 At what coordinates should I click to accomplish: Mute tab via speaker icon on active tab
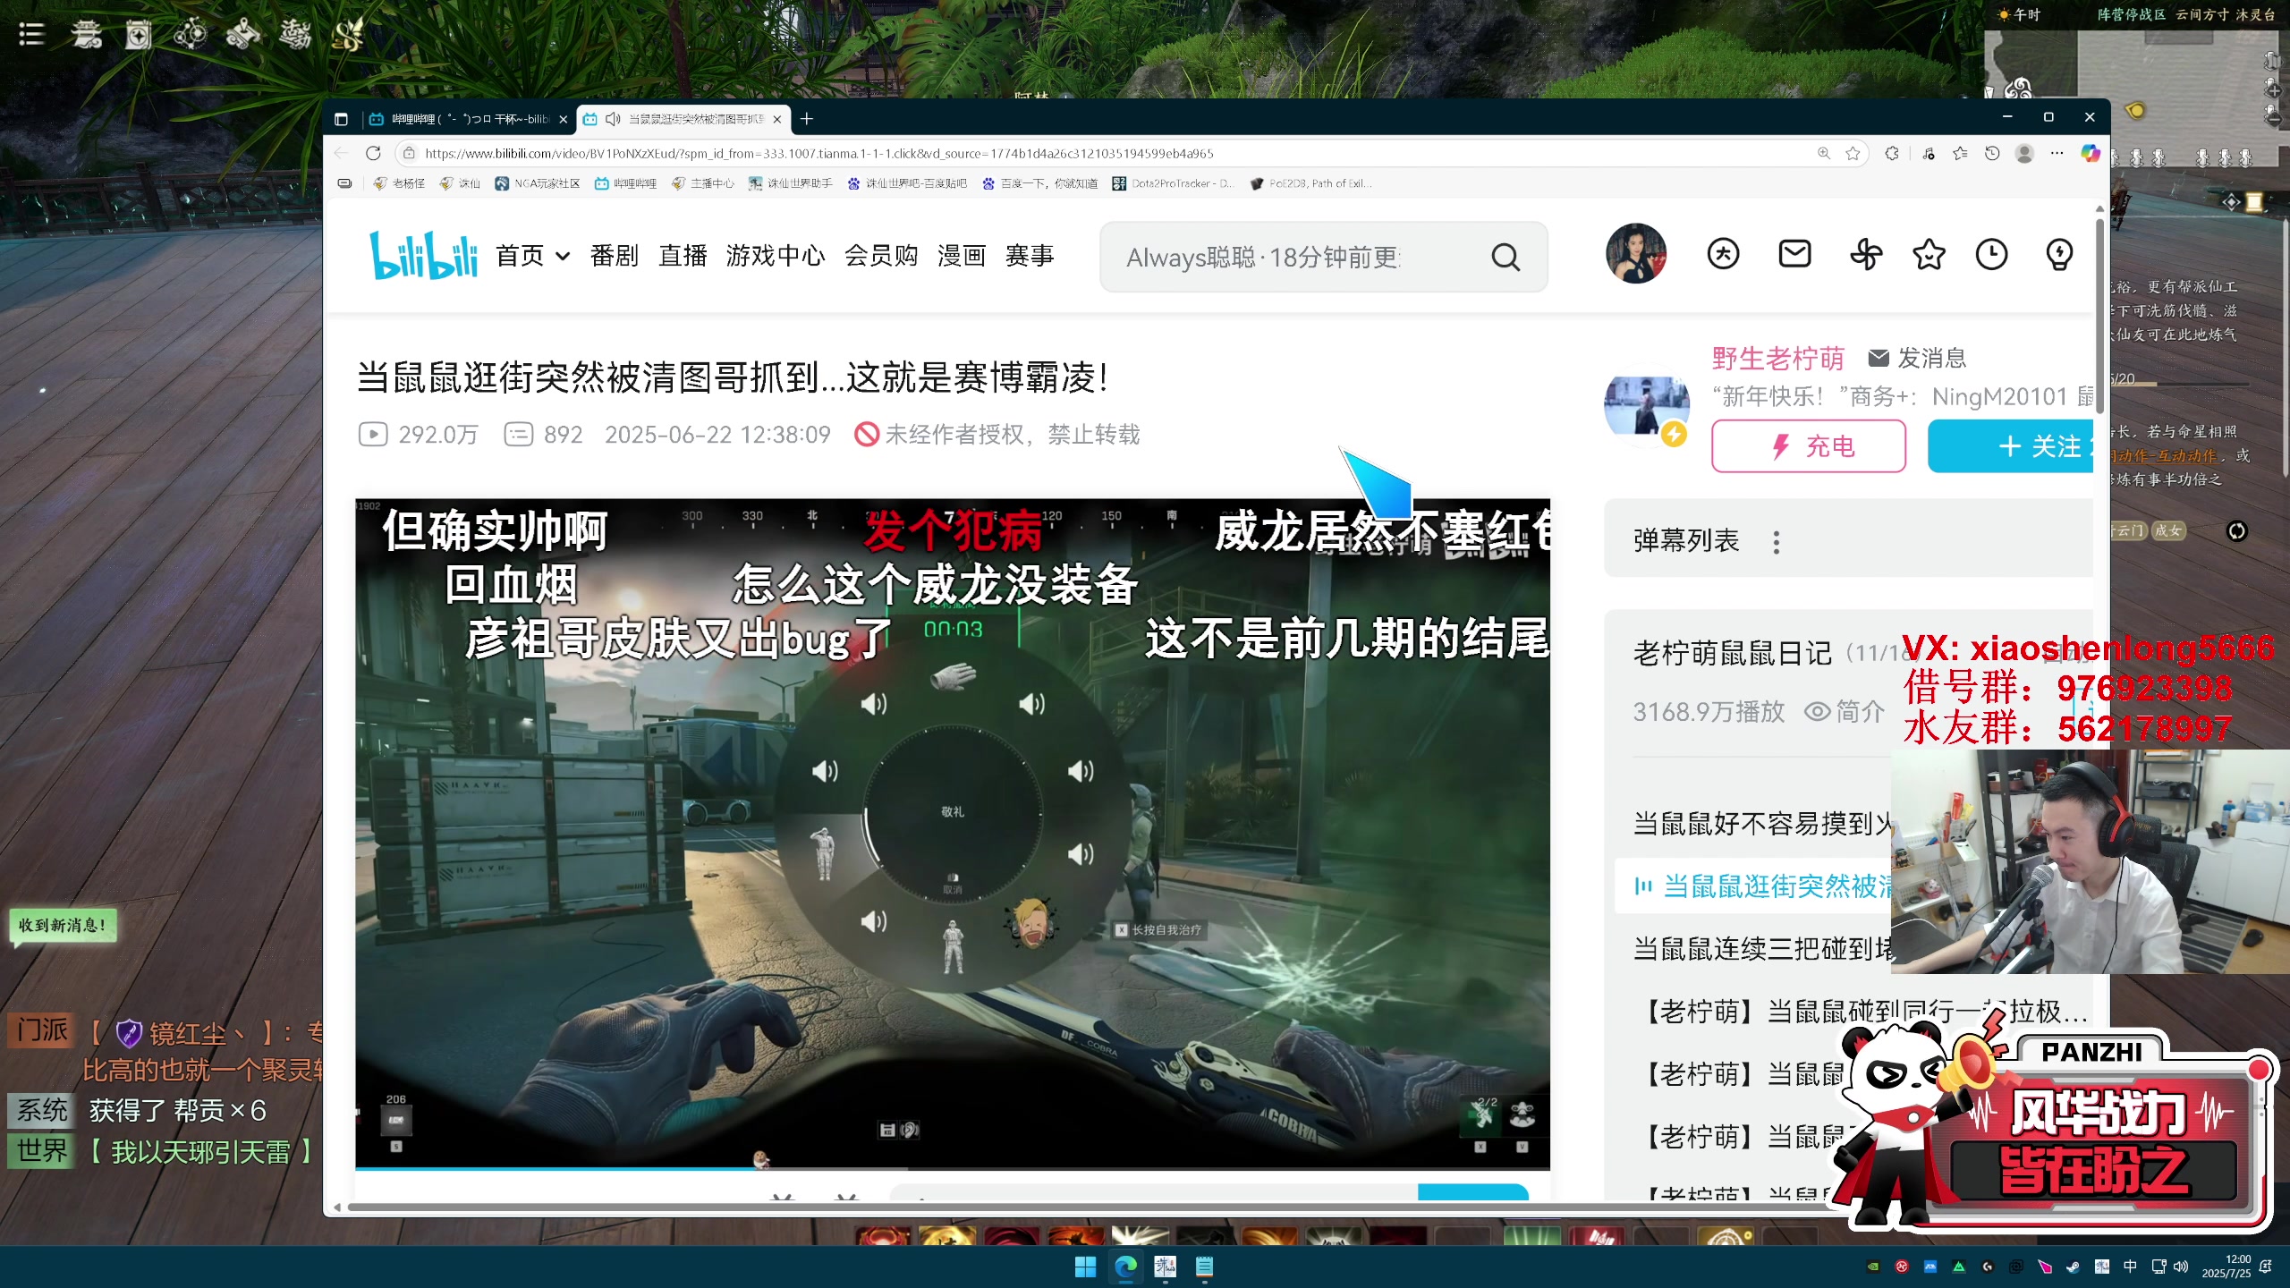613,119
